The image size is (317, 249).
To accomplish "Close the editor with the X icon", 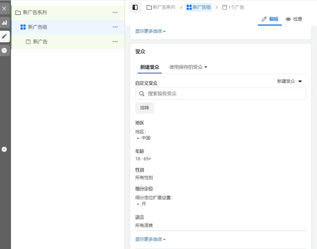I will point(4,8).
